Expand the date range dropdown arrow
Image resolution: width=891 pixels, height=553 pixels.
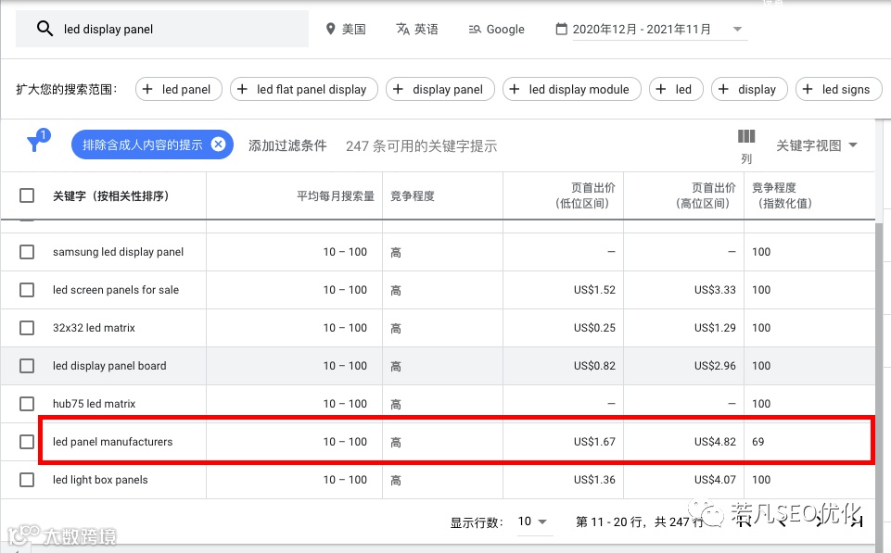[737, 29]
